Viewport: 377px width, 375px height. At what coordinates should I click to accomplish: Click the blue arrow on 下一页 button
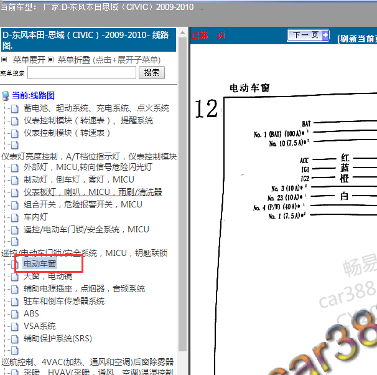(325, 36)
